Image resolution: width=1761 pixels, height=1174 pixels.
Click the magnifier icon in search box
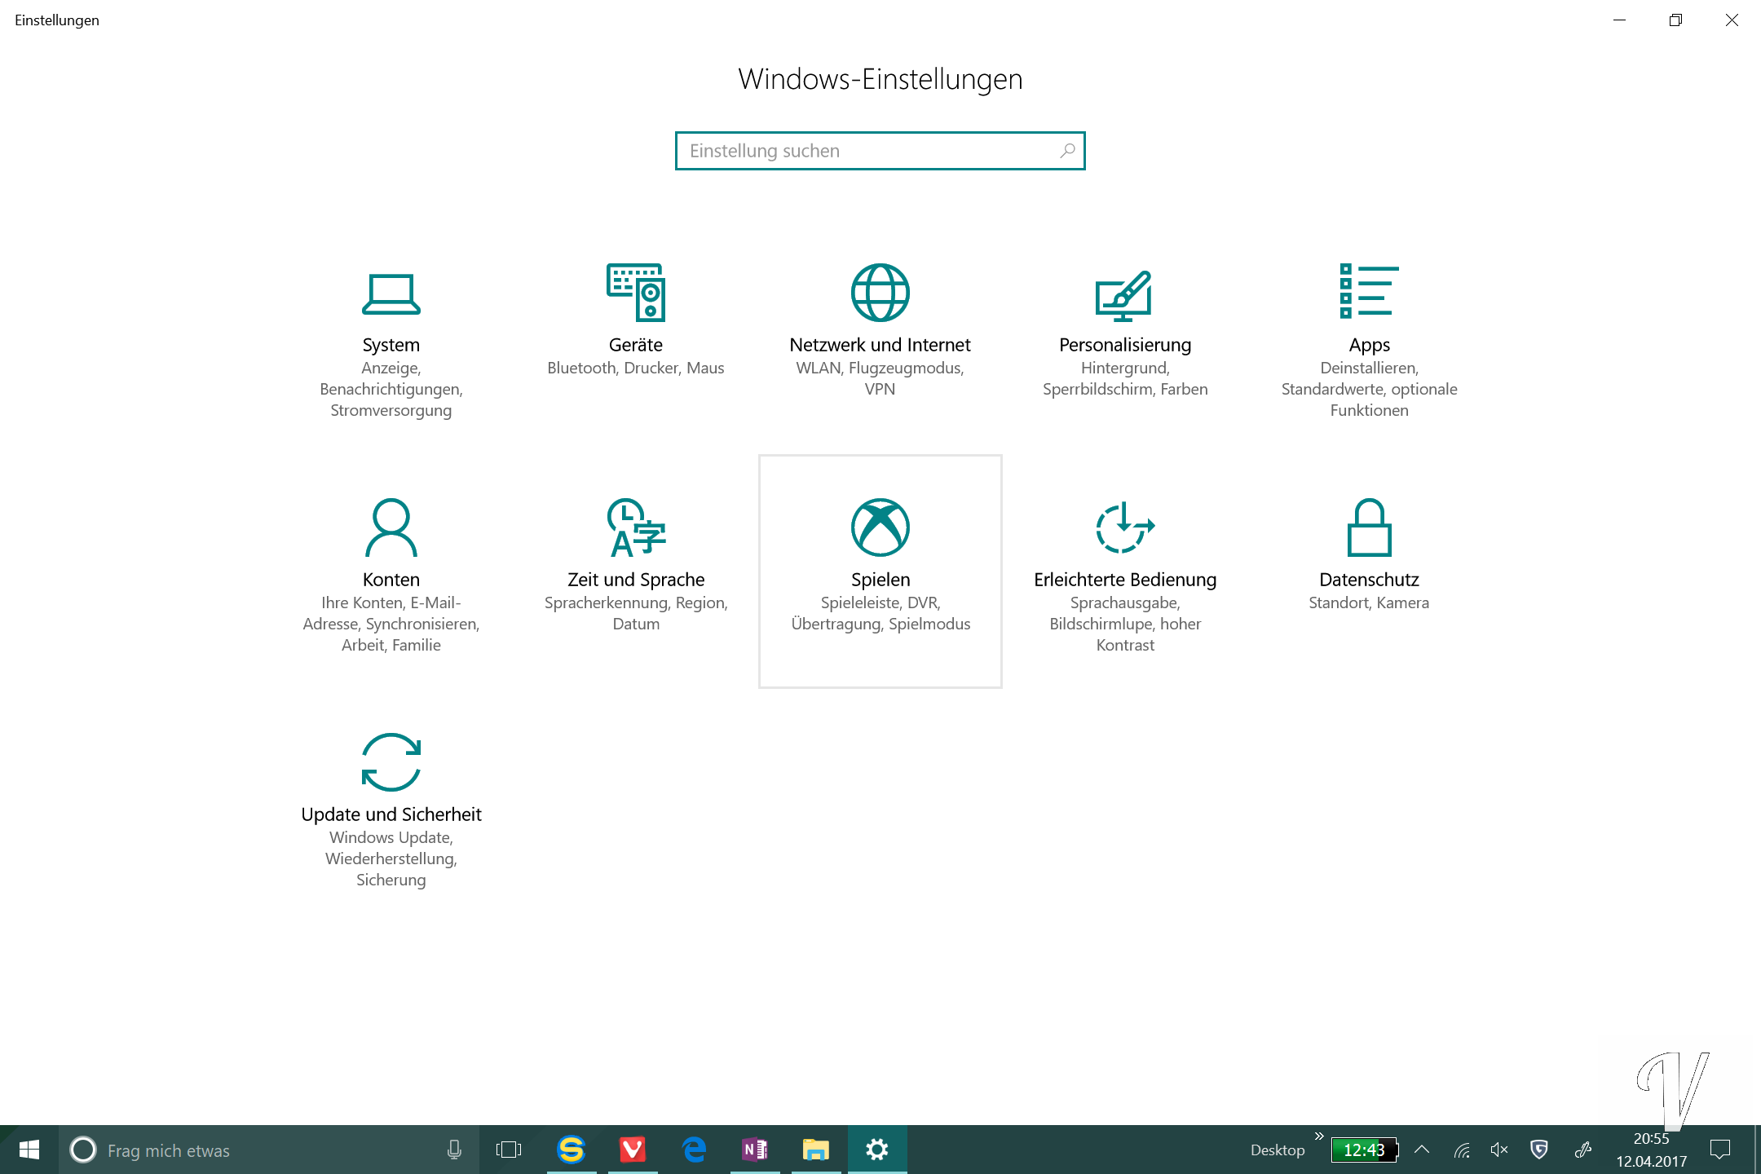(x=1067, y=151)
